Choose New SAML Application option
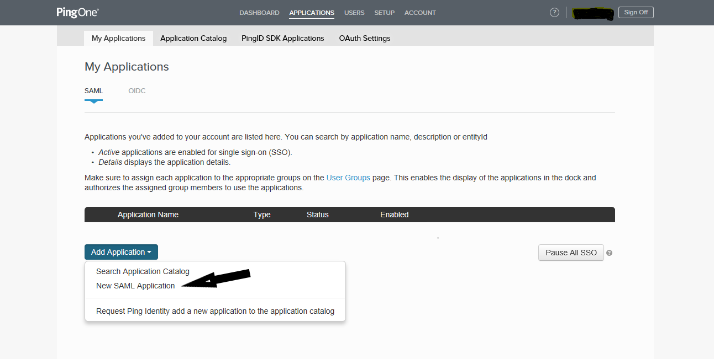This screenshot has height=359, width=714. [135, 286]
